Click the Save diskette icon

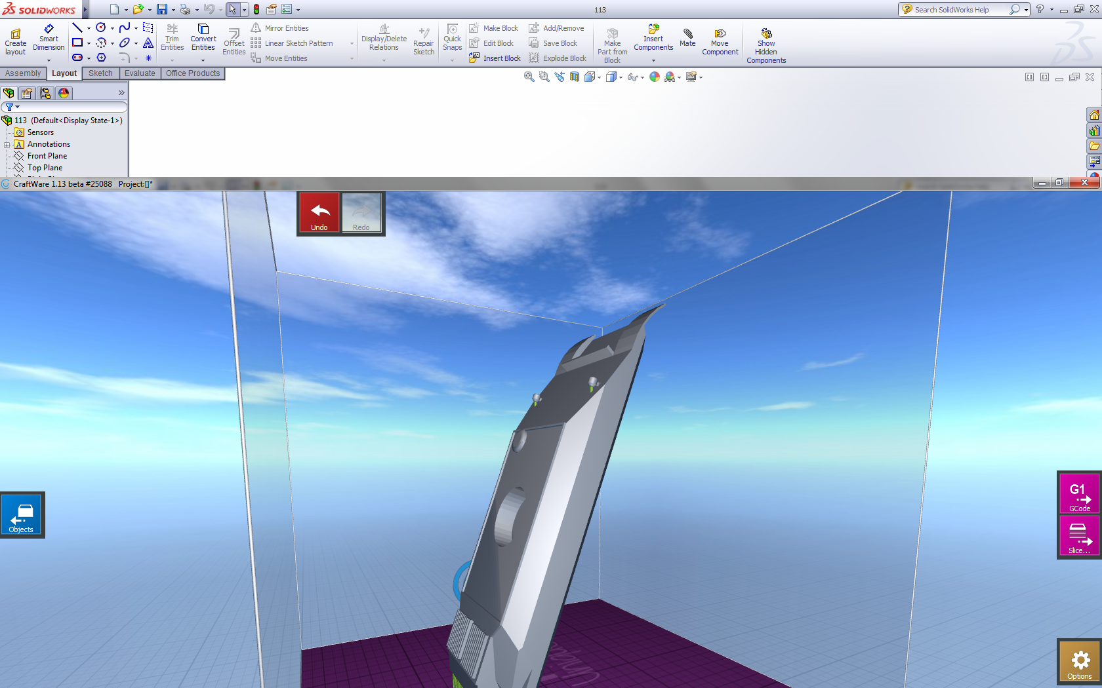161,9
